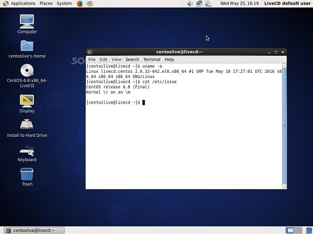Click the terminal title 'centoslive@livecd:~'
Viewport: 313px width, 234px height.
coord(179,52)
